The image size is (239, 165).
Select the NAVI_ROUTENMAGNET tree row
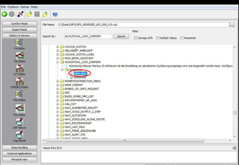pyautogui.click(x=78, y=123)
